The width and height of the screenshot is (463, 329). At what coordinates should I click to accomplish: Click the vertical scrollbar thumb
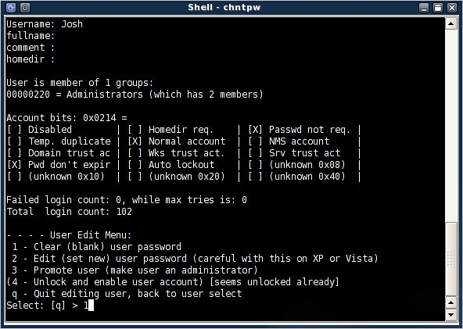(x=451, y=259)
